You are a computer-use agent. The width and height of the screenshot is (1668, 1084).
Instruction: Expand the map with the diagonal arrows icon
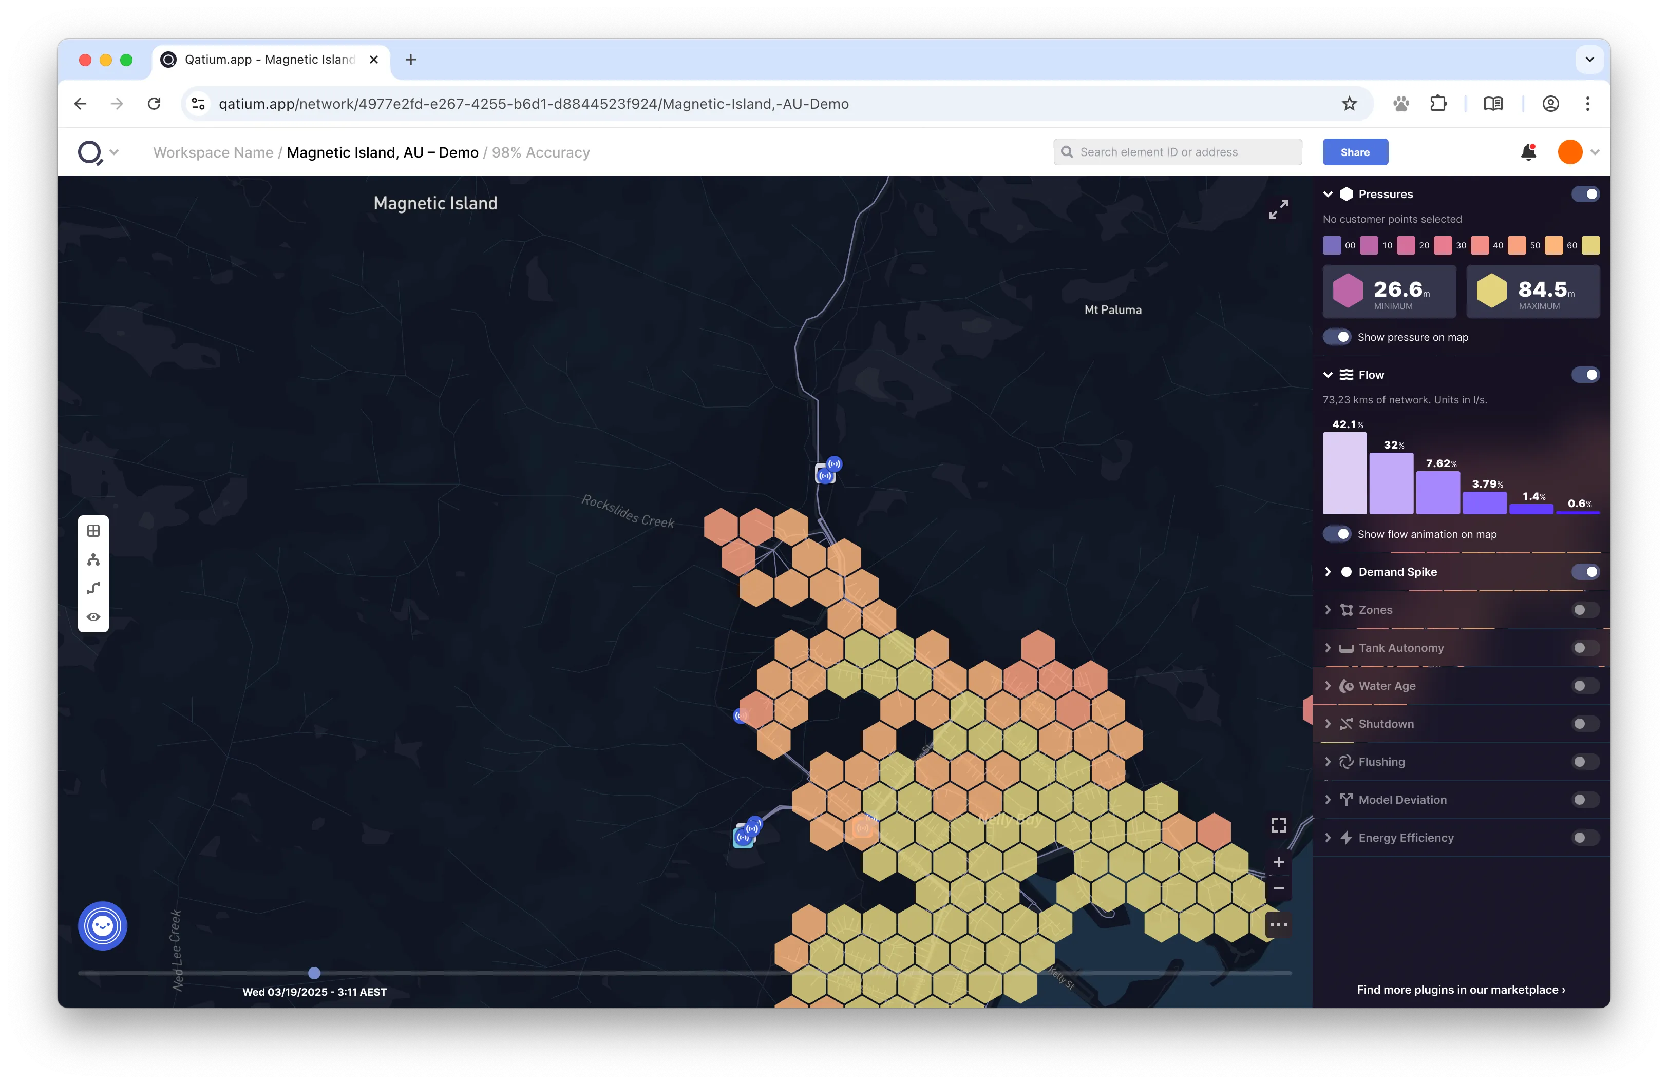coord(1278,209)
